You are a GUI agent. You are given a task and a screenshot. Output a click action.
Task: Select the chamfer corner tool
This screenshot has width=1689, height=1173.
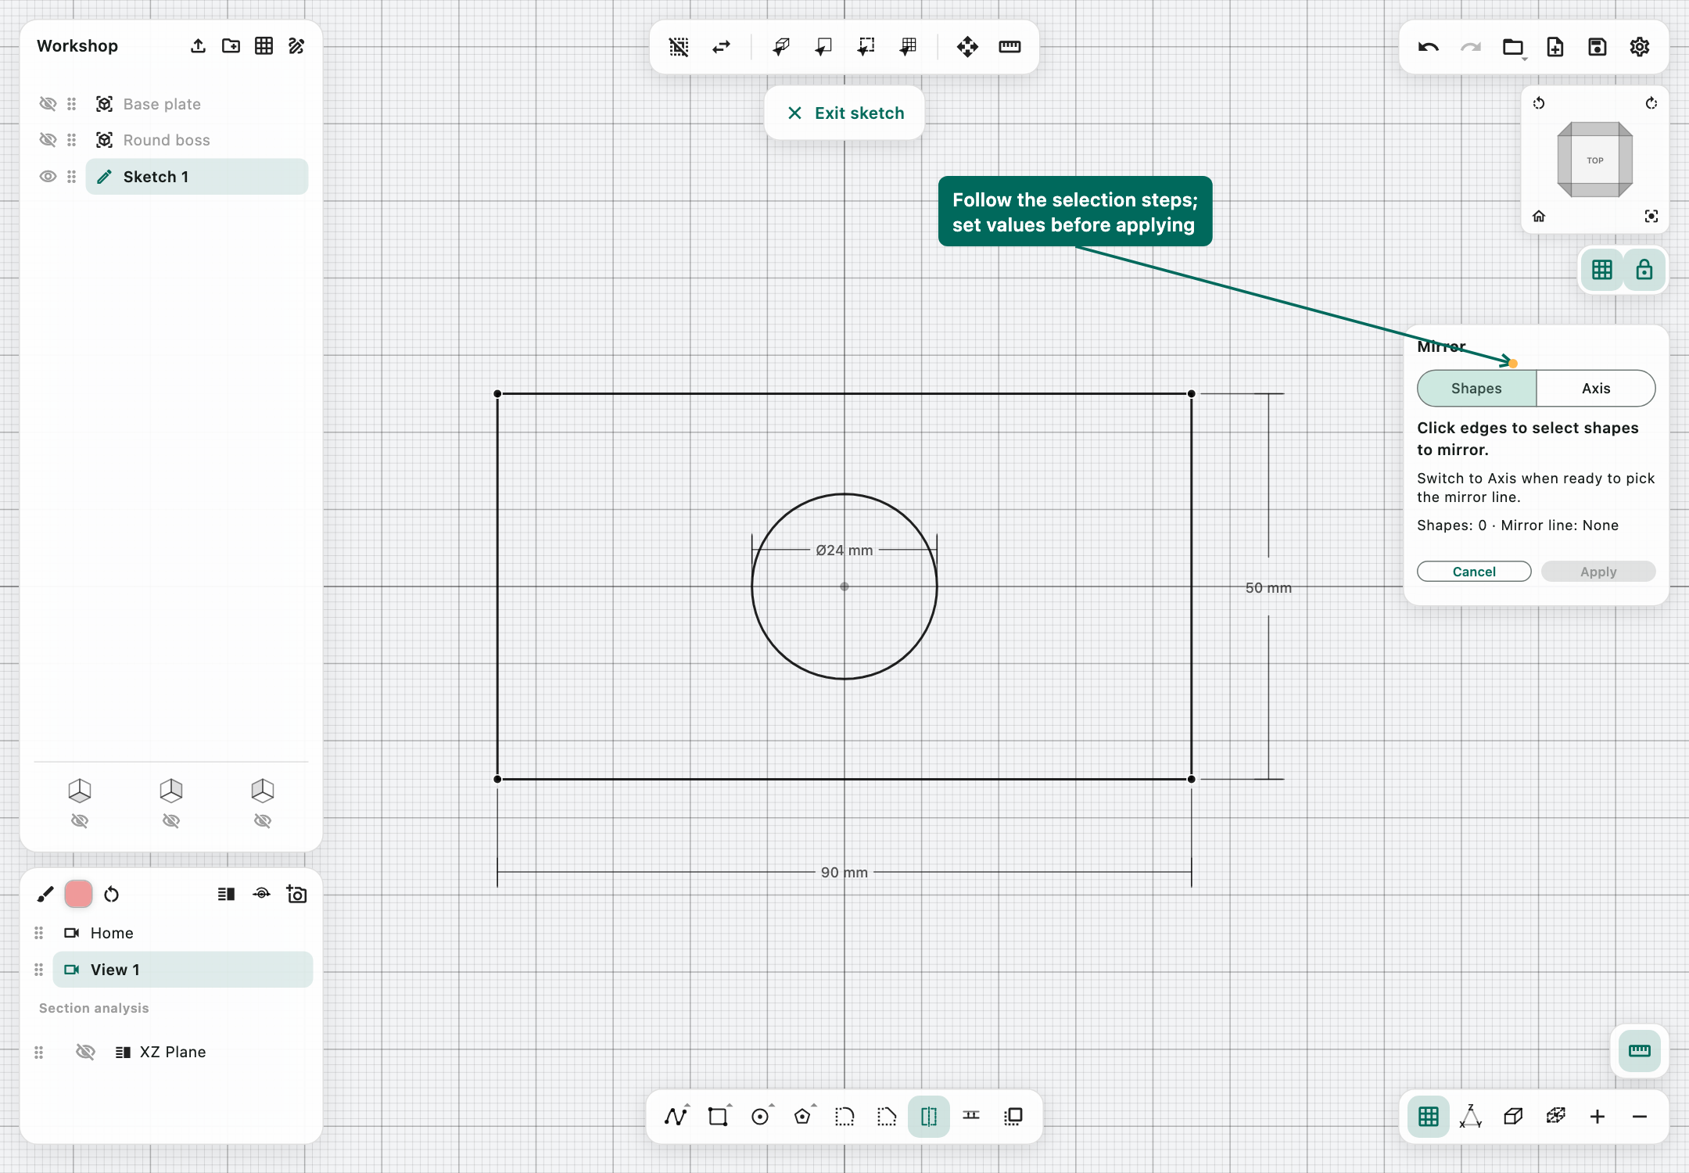pyautogui.click(x=887, y=1117)
